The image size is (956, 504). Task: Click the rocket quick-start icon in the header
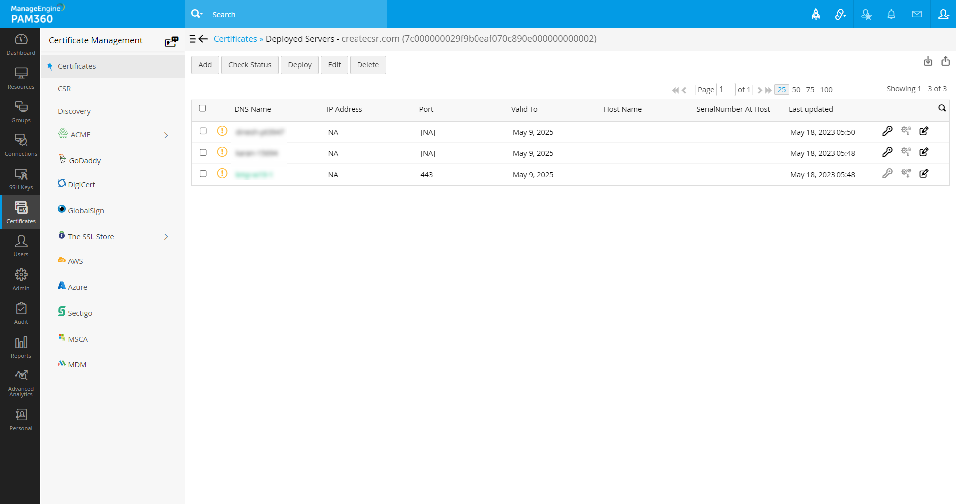point(816,14)
